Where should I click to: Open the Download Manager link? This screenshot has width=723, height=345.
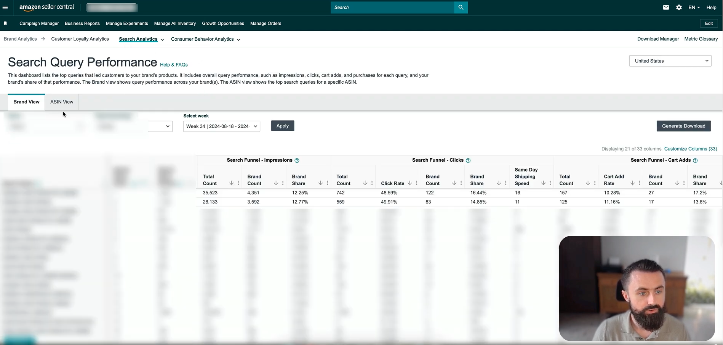(658, 39)
